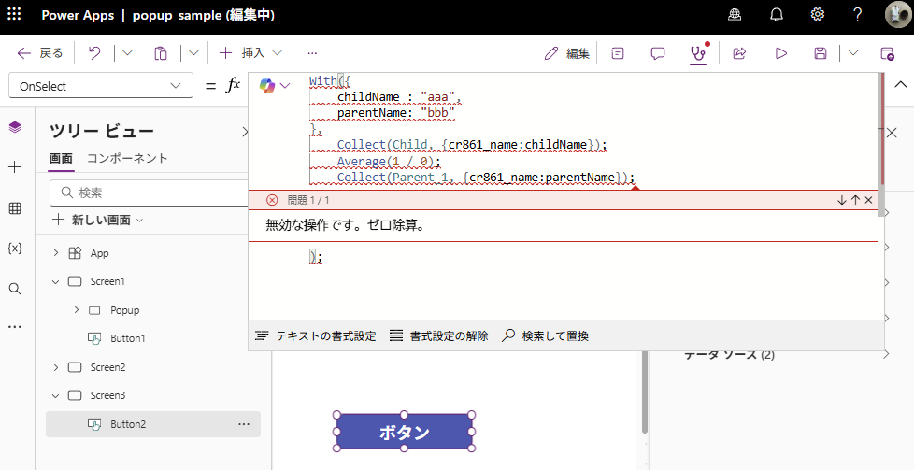
Task: Run app preview with play icon
Action: click(x=780, y=53)
